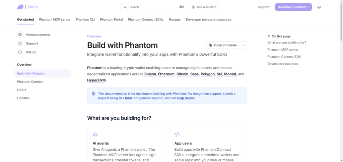Follow the Ethereum link
Image resolution: width=343 pixels, height=162 pixels.
click(166, 74)
